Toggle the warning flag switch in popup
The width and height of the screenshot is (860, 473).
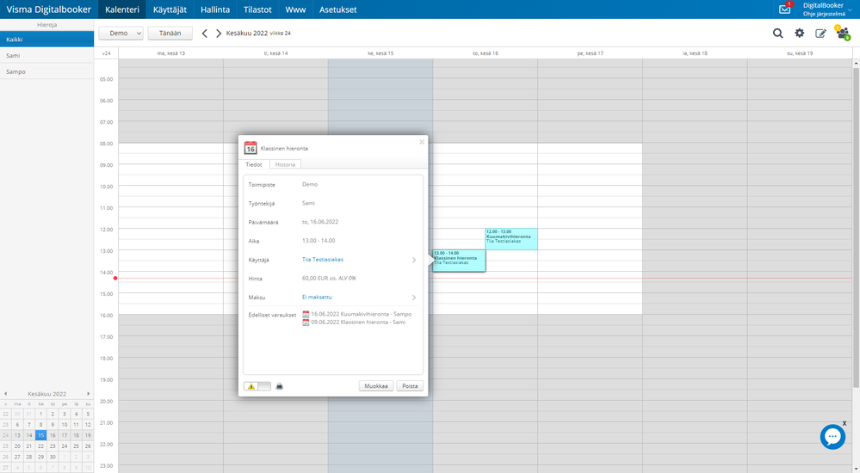coord(257,386)
